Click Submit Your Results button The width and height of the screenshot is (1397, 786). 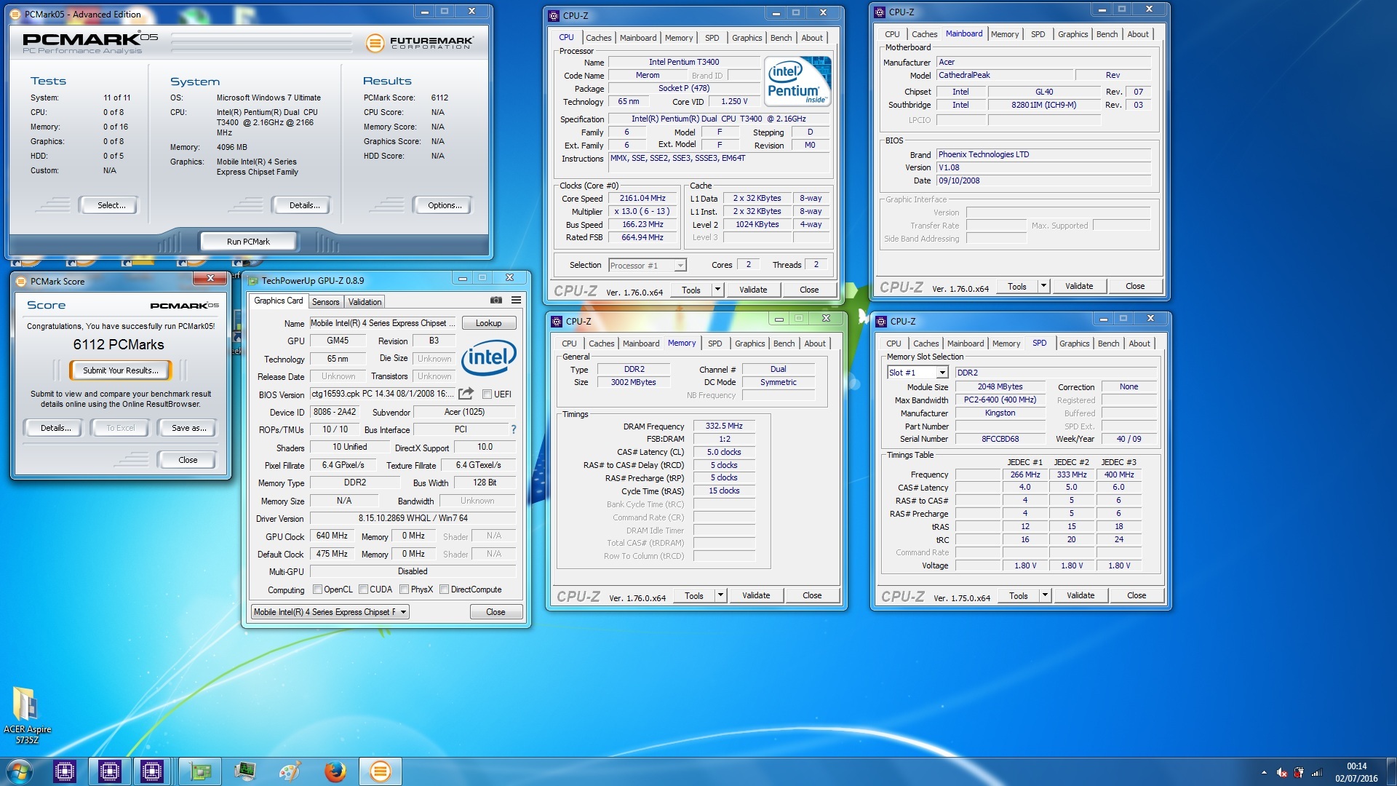tap(121, 370)
